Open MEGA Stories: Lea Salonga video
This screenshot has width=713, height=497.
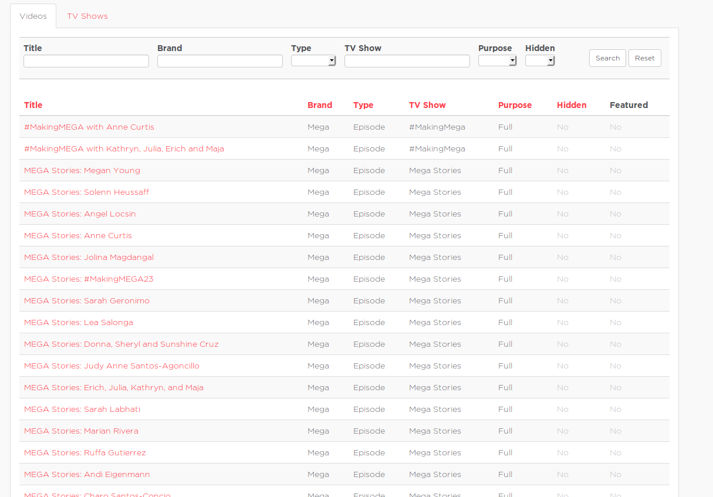[x=79, y=322]
